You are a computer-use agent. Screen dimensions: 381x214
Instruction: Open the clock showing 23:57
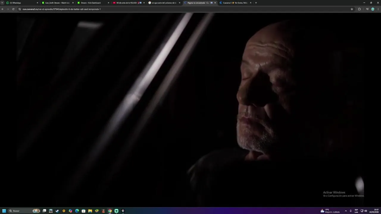point(374,211)
